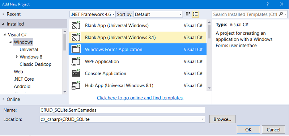Select the Blank App (Universal Windows 8.1) name
This screenshot has height=136, width=289.
tap(120, 37)
